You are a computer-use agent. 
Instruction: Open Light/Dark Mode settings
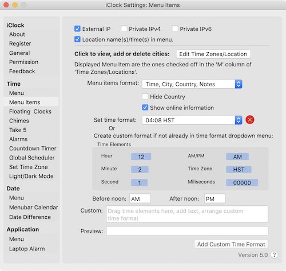point(31,176)
